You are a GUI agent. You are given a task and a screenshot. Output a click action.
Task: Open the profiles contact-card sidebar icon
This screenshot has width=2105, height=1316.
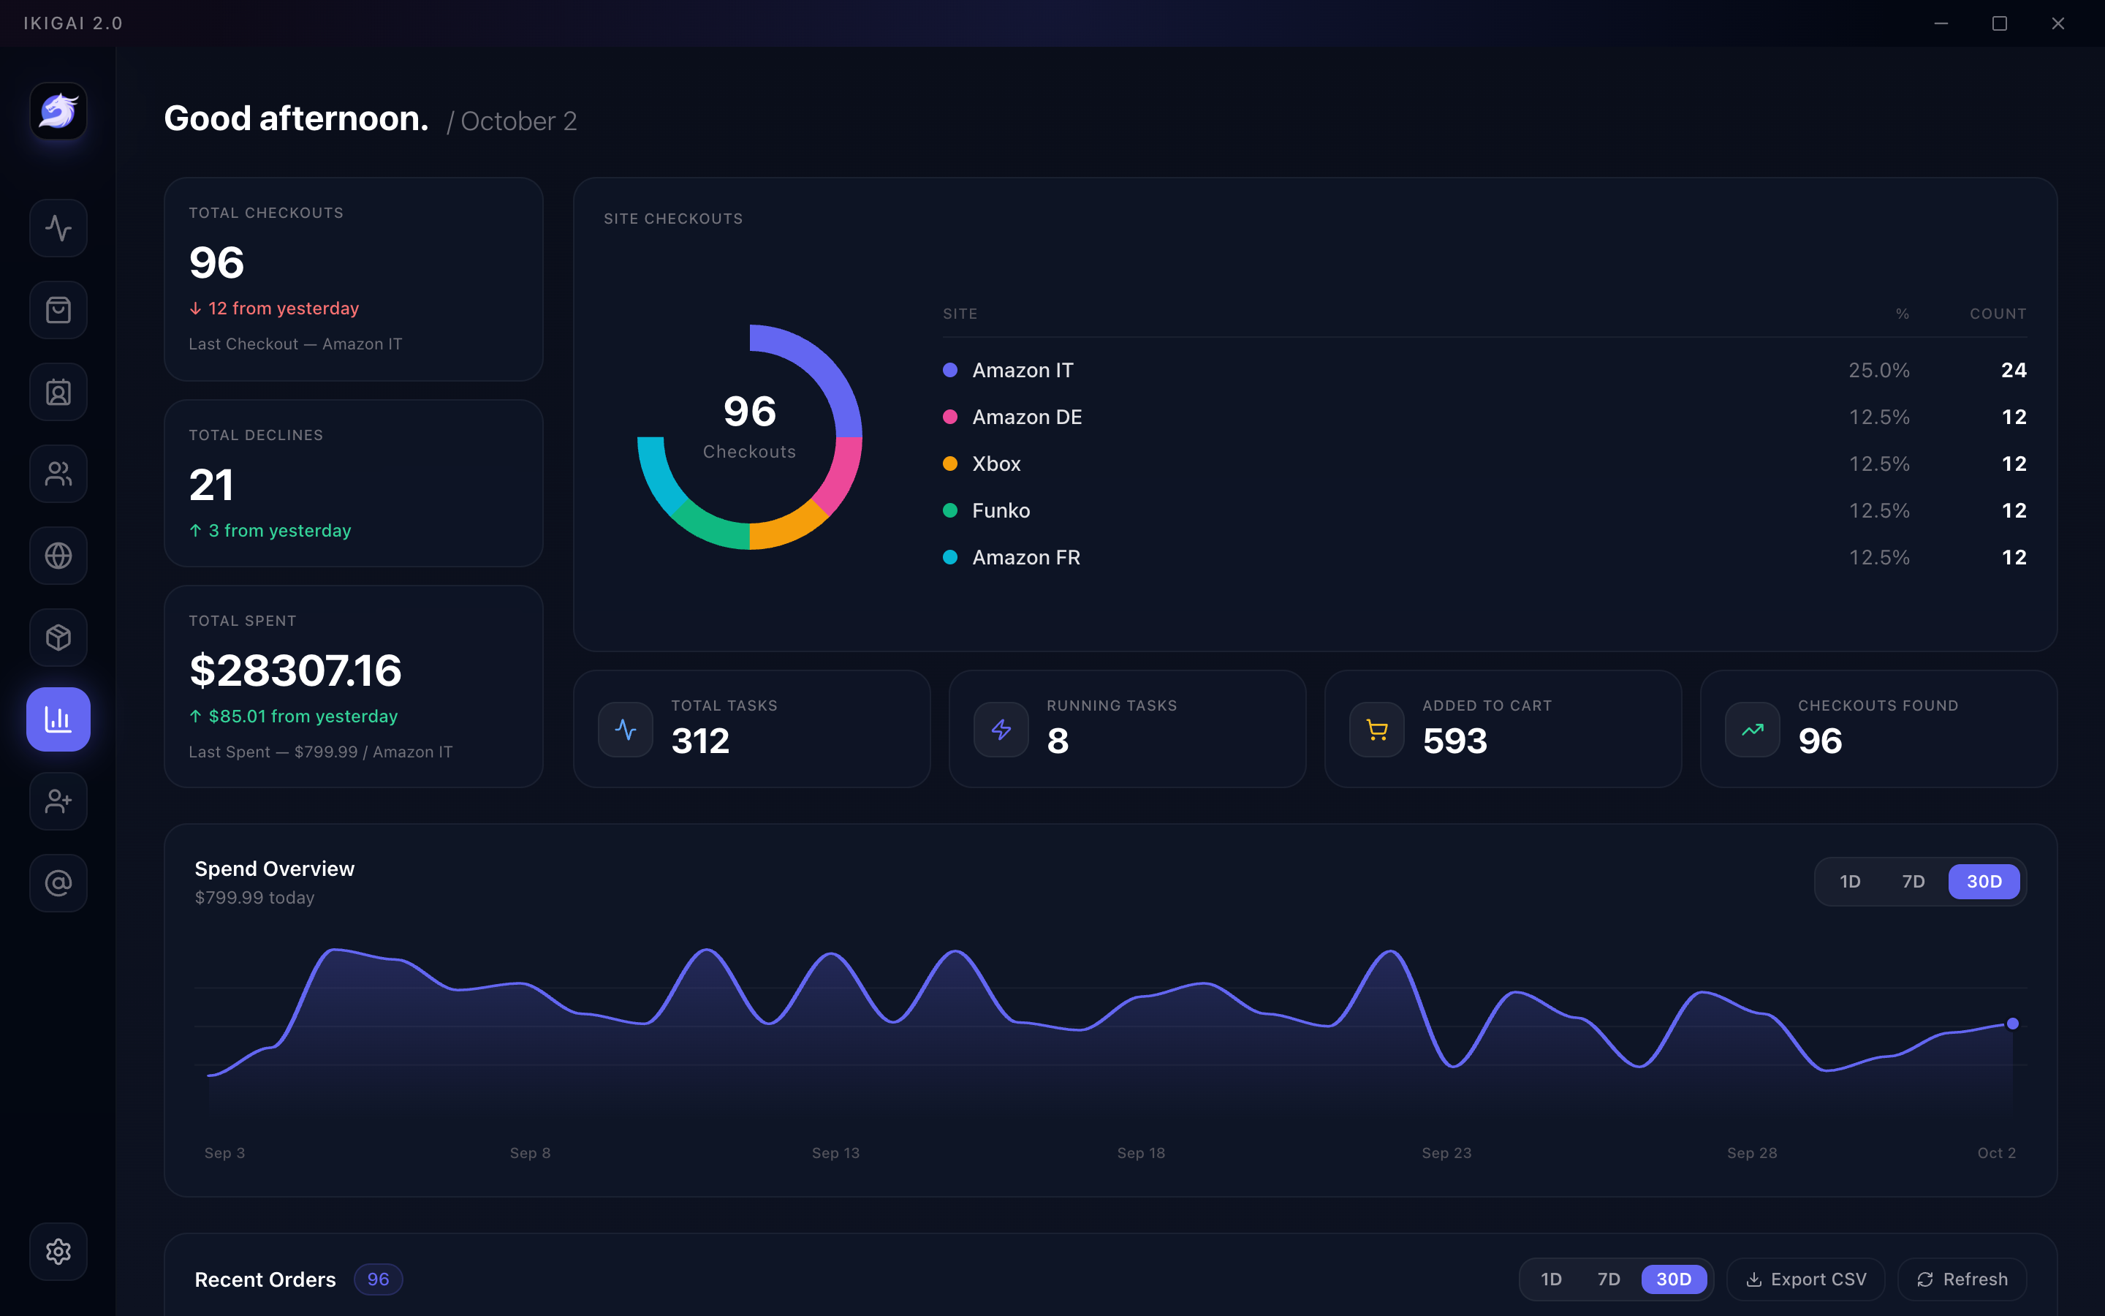(x=58, y=392)
